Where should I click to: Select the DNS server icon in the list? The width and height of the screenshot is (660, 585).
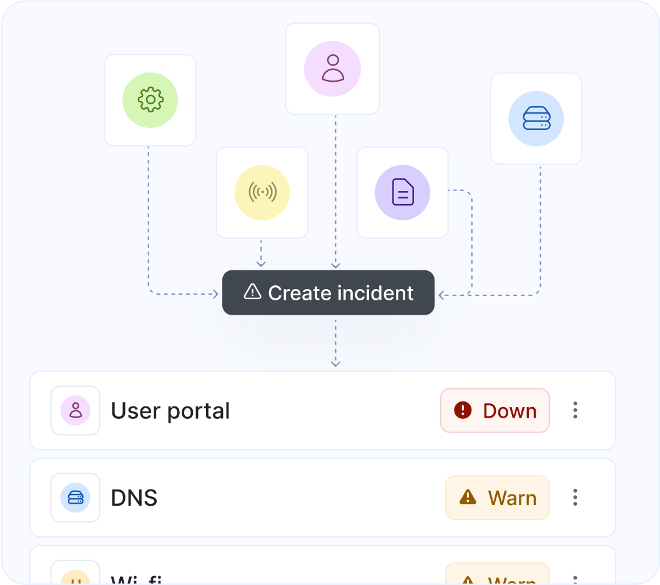coord(75,498)
